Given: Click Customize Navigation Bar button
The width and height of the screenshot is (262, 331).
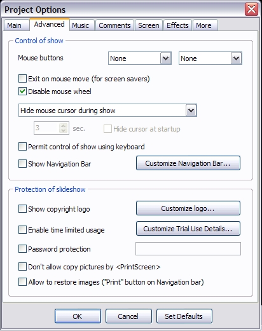Looking at the screenshot, I should click(x=188, y=163).
